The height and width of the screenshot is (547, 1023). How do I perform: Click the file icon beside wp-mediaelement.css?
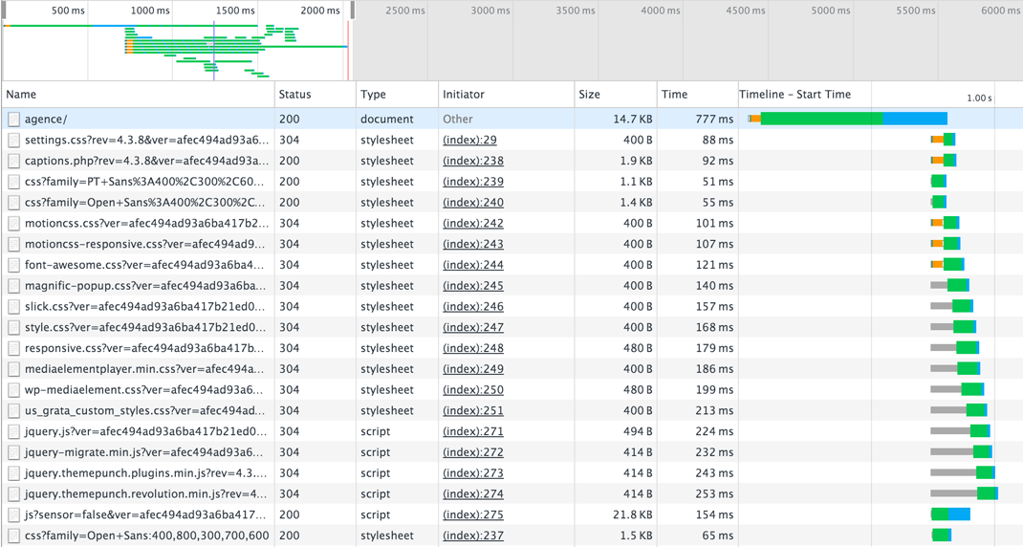pyautogui.click(x=13, y=390)
